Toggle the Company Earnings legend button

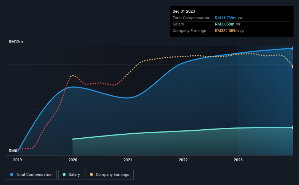[x=110, y=175]
